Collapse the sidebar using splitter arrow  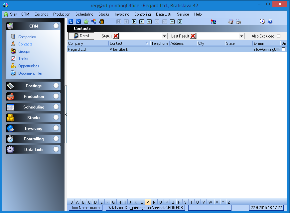66,114
